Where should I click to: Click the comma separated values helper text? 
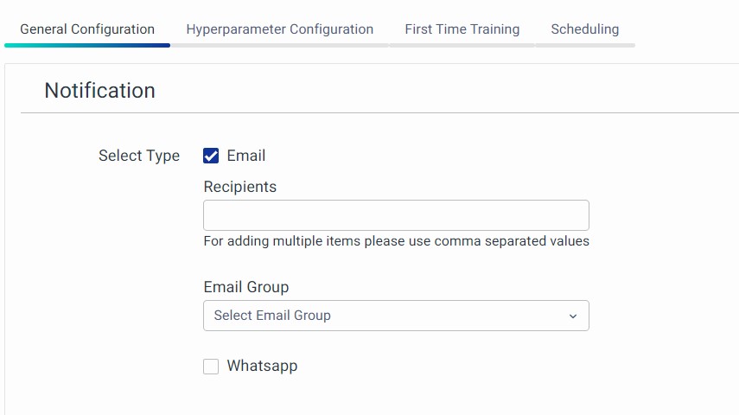click(x=396, y=241)
